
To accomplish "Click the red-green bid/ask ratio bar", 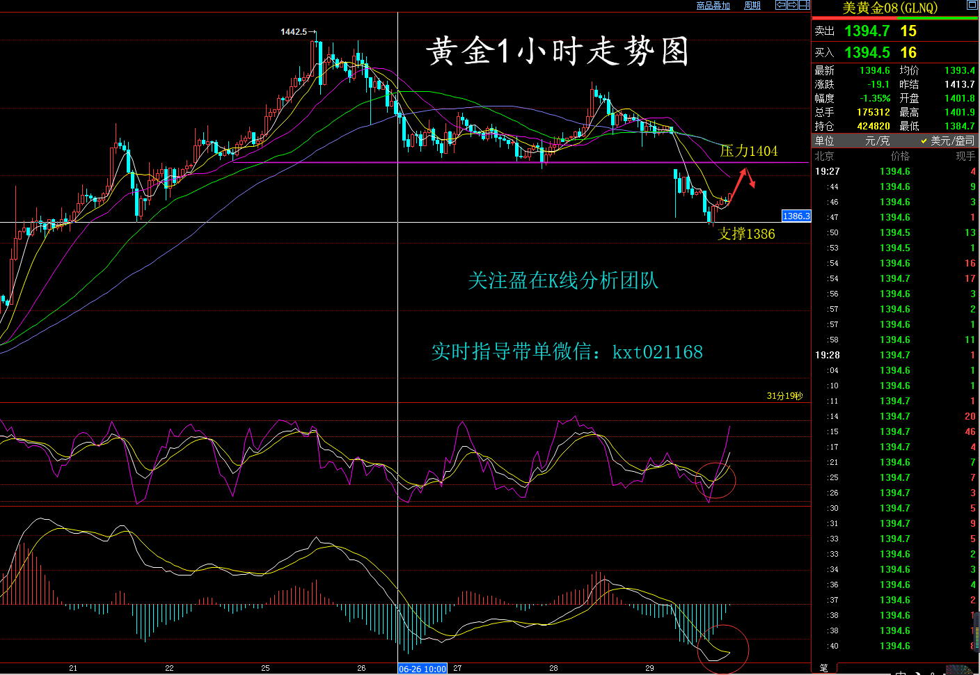I will coord(895,19).
